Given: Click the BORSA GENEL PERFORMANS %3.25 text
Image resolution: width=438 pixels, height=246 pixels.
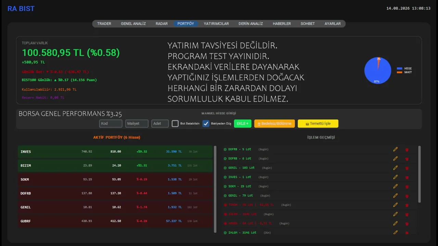Looking at the screenshot, I should (x=70, y=114).
